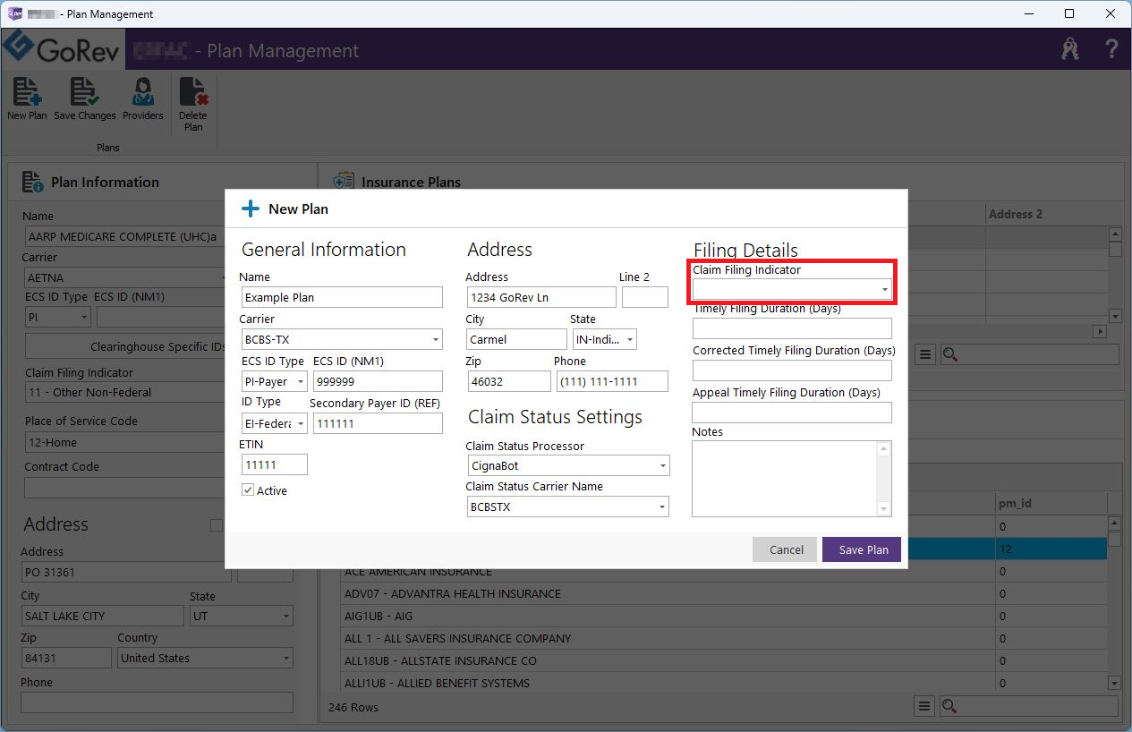Viewport: 1132px width, 732px height.
Task: Click the Line 2 address field
Action: pyautogui.click(x=645, y=297)
